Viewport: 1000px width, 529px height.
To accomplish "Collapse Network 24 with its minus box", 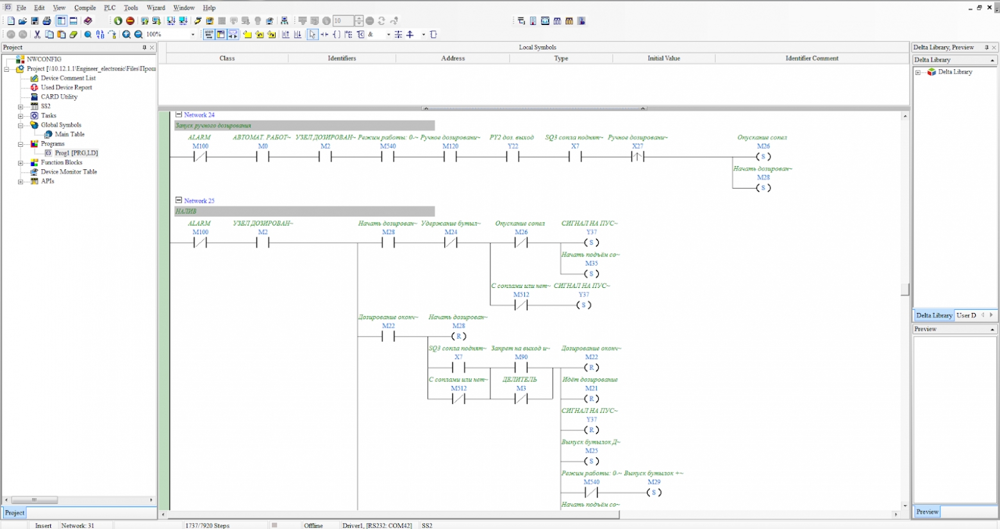I will (179, 114).
